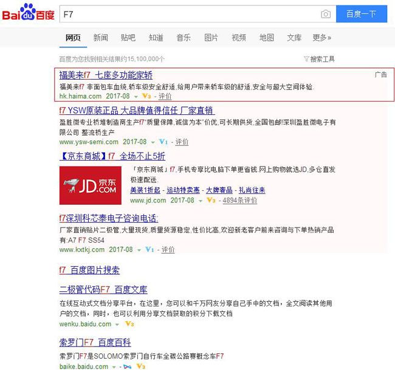Open f7_百度图片搜索 result
The image size is (395, 374).
(89, 270)
